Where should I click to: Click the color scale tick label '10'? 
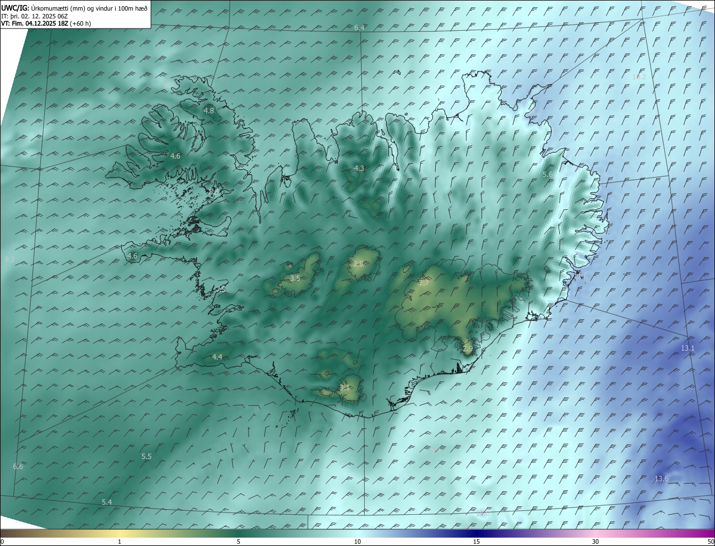pos(357,542)
